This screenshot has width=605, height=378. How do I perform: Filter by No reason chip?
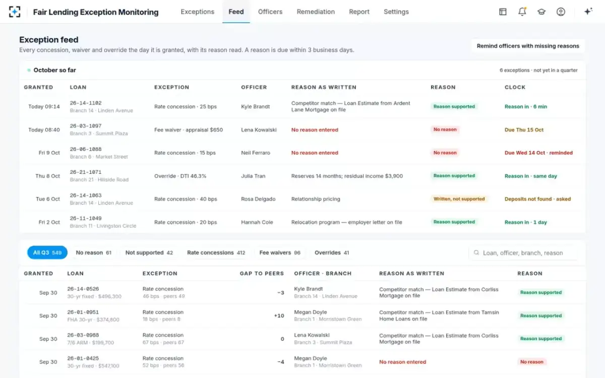coord(94,253)
